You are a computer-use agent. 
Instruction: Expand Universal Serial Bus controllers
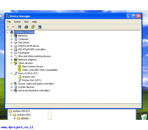pyautogui.click(x=11, y=91)
